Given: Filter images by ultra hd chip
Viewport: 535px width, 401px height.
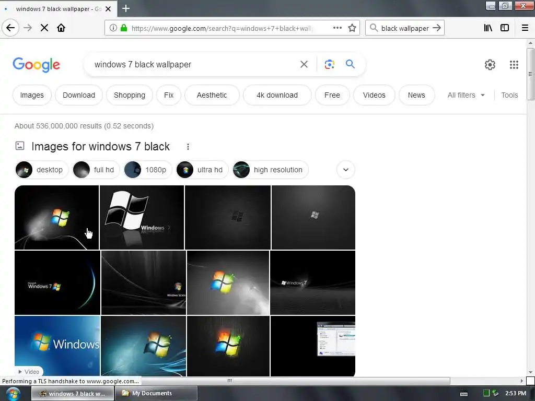Looking at the screenshot, I should point(202,170).
